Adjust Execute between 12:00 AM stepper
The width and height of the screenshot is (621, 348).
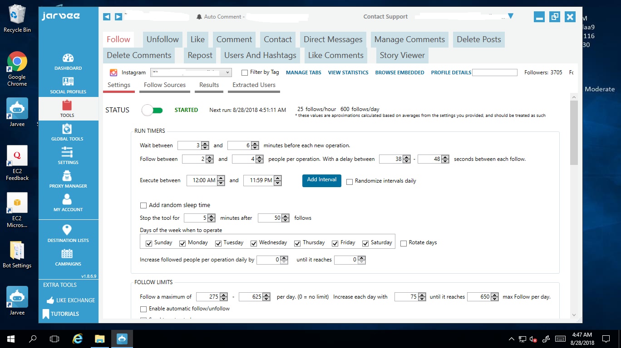coord(221,180)
